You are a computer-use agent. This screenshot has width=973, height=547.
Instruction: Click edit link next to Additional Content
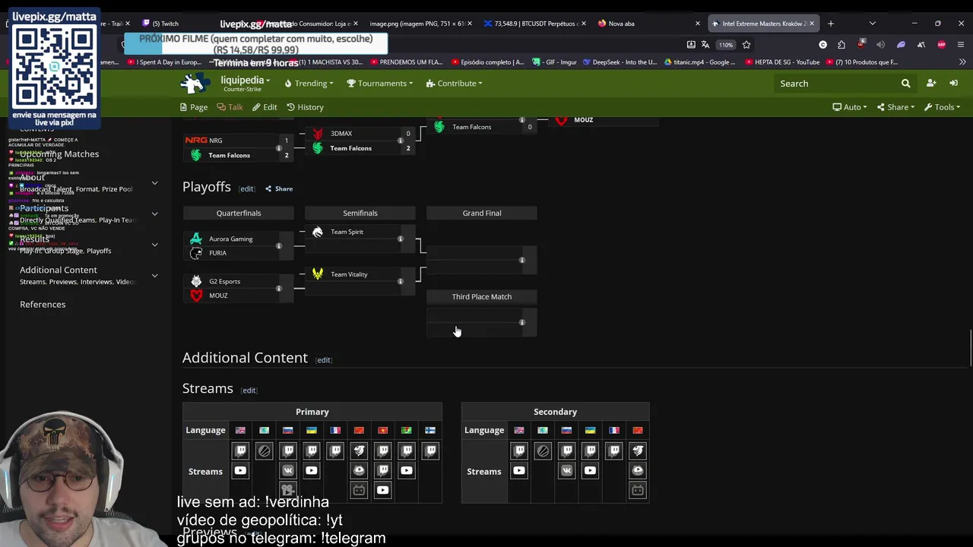(324, 360)
